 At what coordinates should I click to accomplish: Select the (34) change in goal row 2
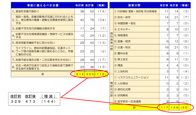102,20
